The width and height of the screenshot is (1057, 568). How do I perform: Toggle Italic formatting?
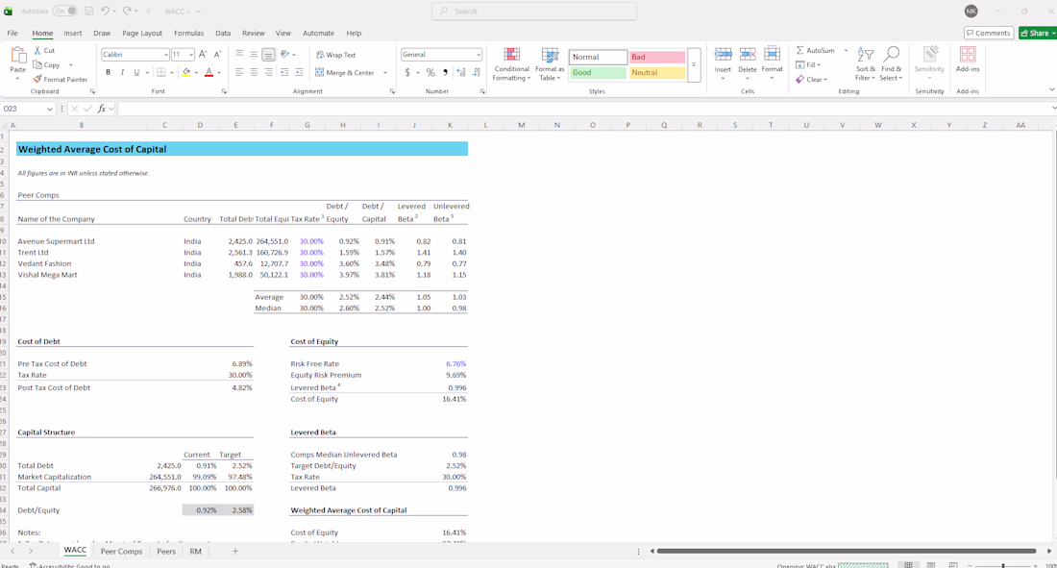tap(122, 72)
